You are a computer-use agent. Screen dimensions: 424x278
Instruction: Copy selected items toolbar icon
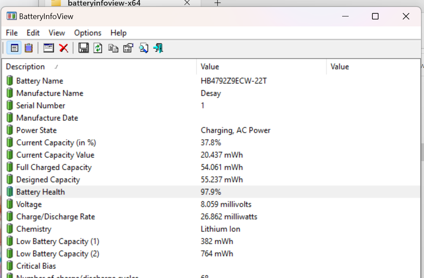pos(113,48)
